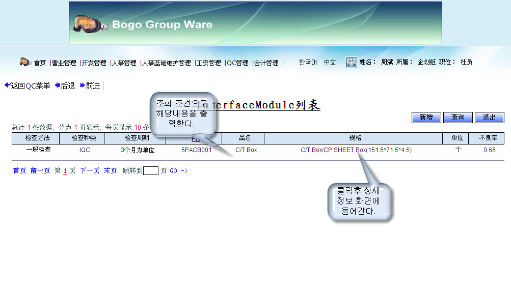Click the right arrow icon beside 前进
The height and width of the screenshot is (290, 511).
pos(82,85)
